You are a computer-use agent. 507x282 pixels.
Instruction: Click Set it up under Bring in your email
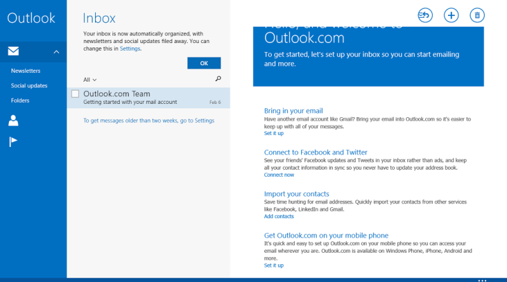coord(274,134)
